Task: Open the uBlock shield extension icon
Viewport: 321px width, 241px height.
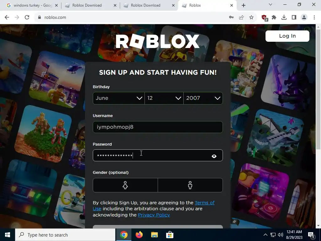Action: click(x=264, y=18)
